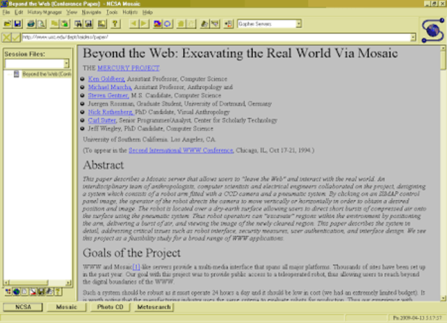The height and width of the screenshot is (323, 447).
Task: Click the NCSA button at bottom
Action: [x=23, y=307]
